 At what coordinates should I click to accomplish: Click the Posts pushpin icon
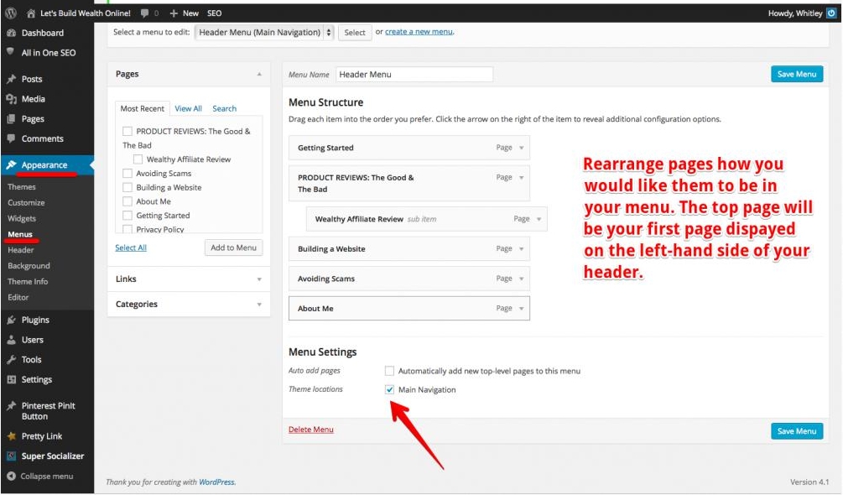point(11,79)
